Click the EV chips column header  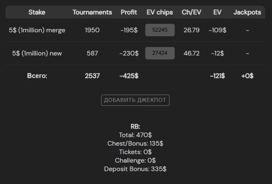[160, 12]
